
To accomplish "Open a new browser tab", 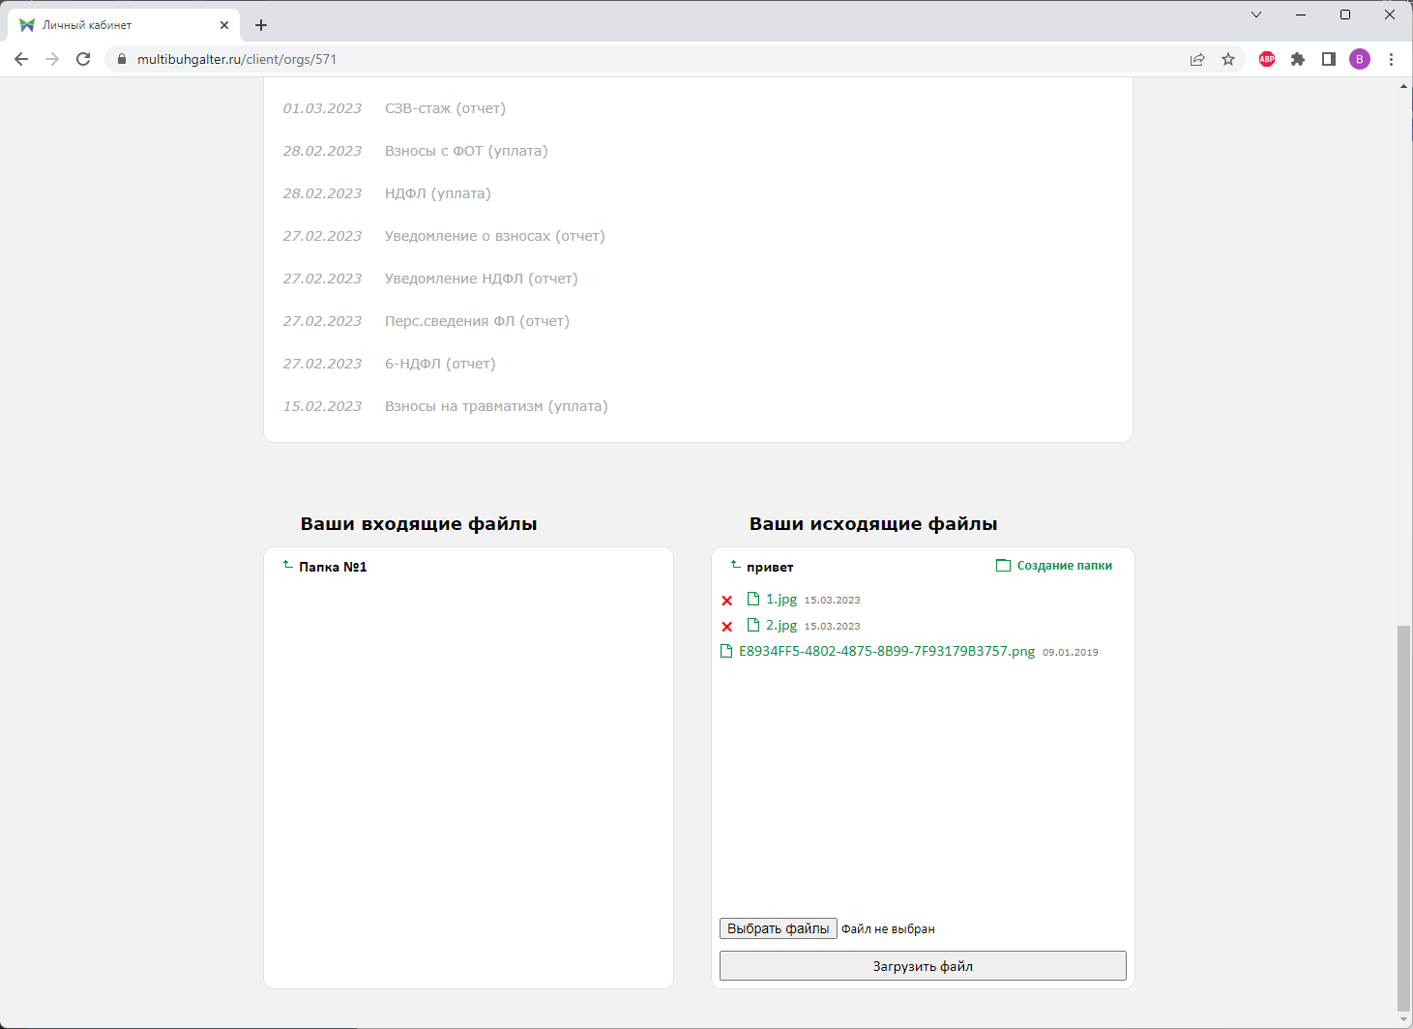I will pos(261,25).
